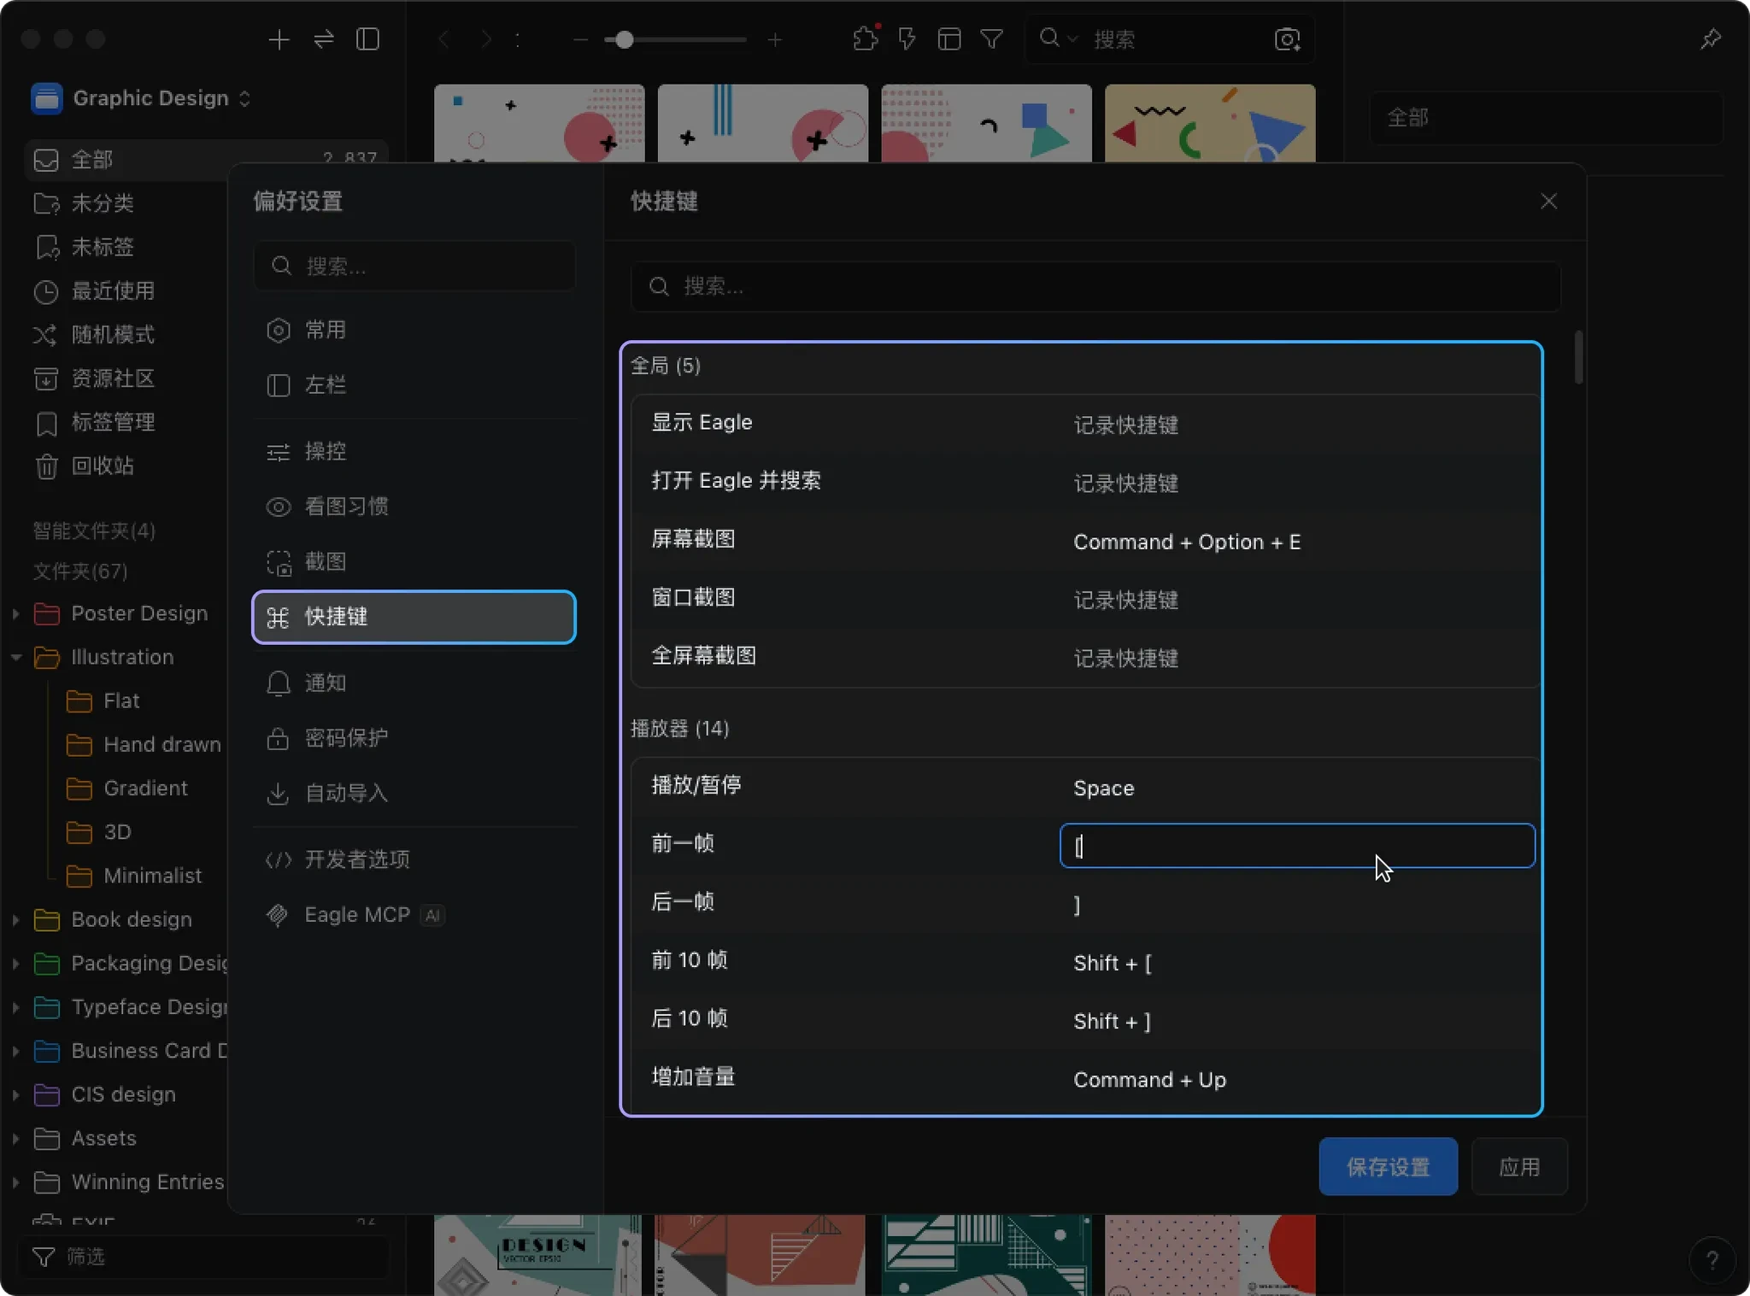The height and width of the screenshot is (1296, 1750).
Task: Record shortcut for 打开 Eagle 并搜索
Action: click(x=1297, y=483)
